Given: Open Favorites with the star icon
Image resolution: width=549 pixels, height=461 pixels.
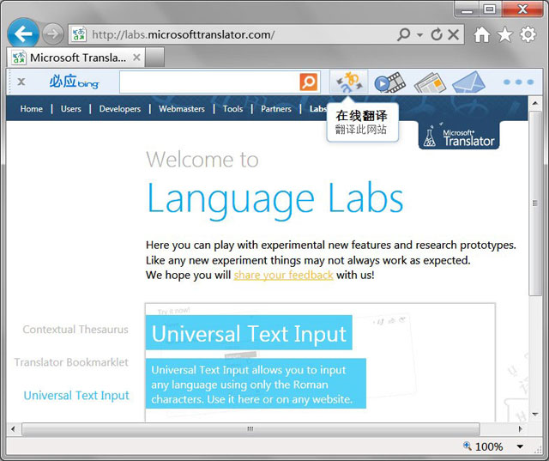Looking at the screenshot, I should pos(504,34).
